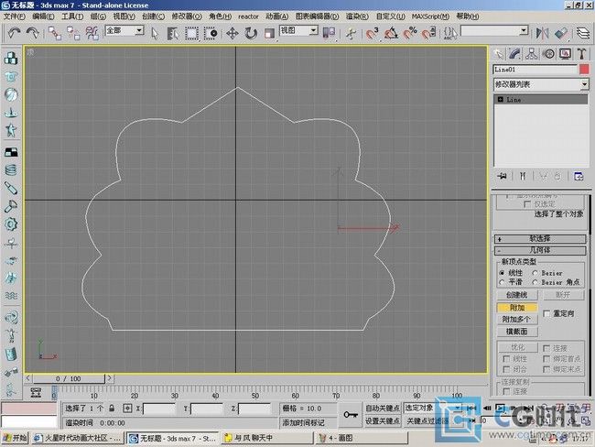Toggle the Angle Snap icon
This screenshot has width=595, height=447.
click(x=391, y=33)
